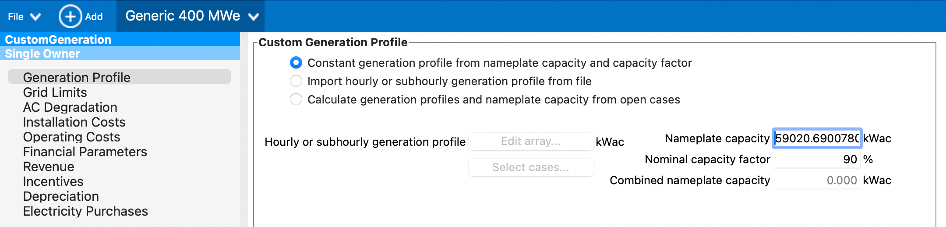Viewport: 946px width, 227px height.
Task: Click the Edit array button
Action: pyautogui.click(x=530, y=141)
